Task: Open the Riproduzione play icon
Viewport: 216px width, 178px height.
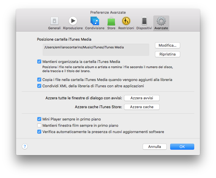Action: (x=73, y=21)
